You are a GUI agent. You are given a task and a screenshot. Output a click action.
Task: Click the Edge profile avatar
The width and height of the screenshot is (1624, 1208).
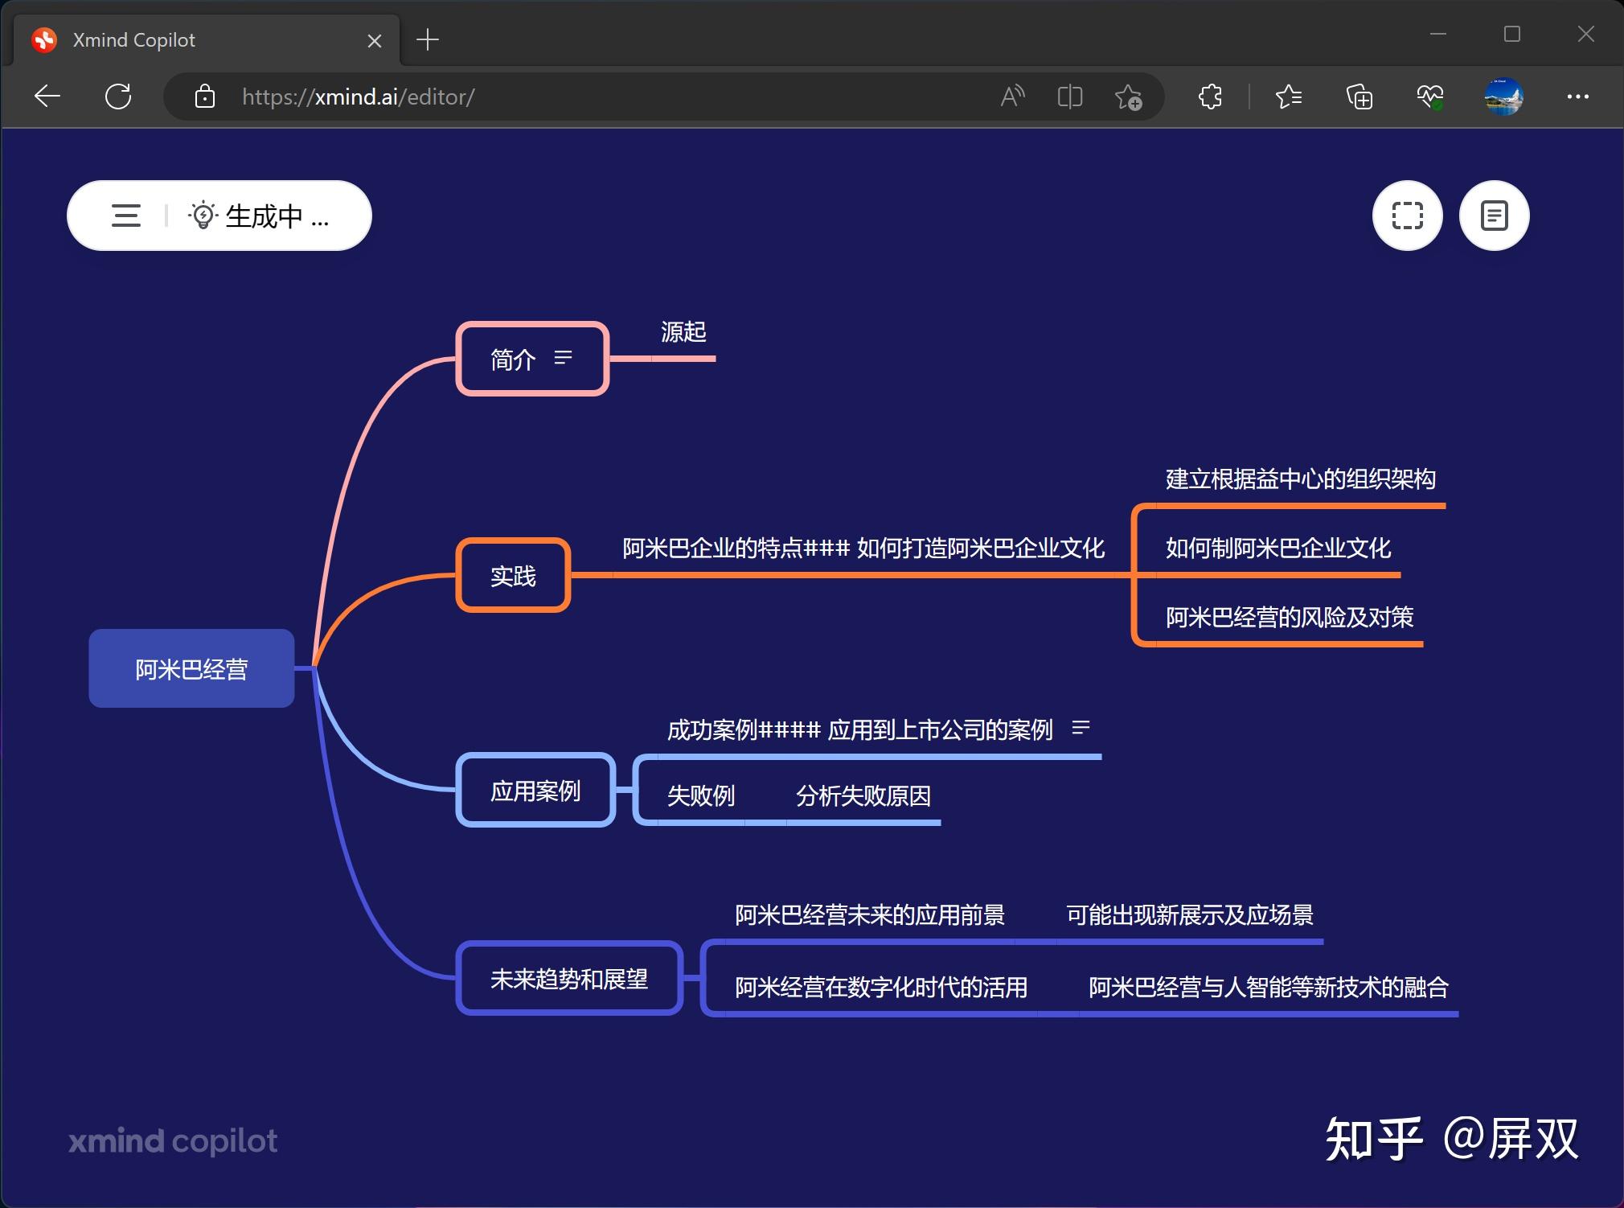(x=1502, y=96)
